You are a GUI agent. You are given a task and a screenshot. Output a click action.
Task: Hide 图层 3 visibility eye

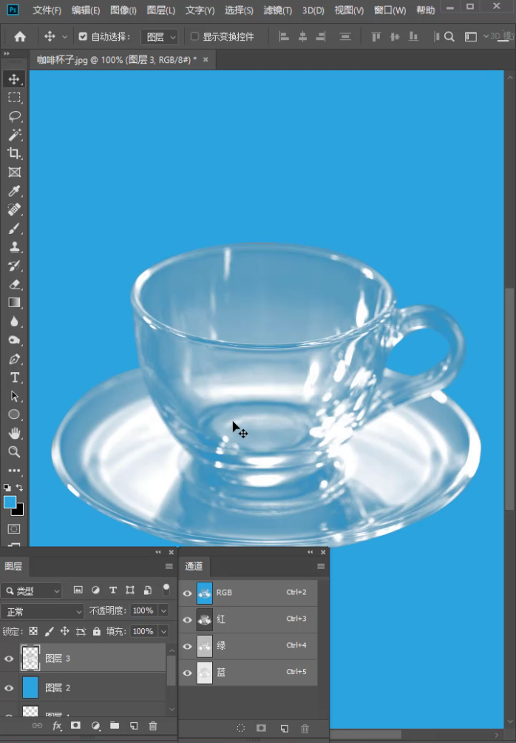point(9,659)
